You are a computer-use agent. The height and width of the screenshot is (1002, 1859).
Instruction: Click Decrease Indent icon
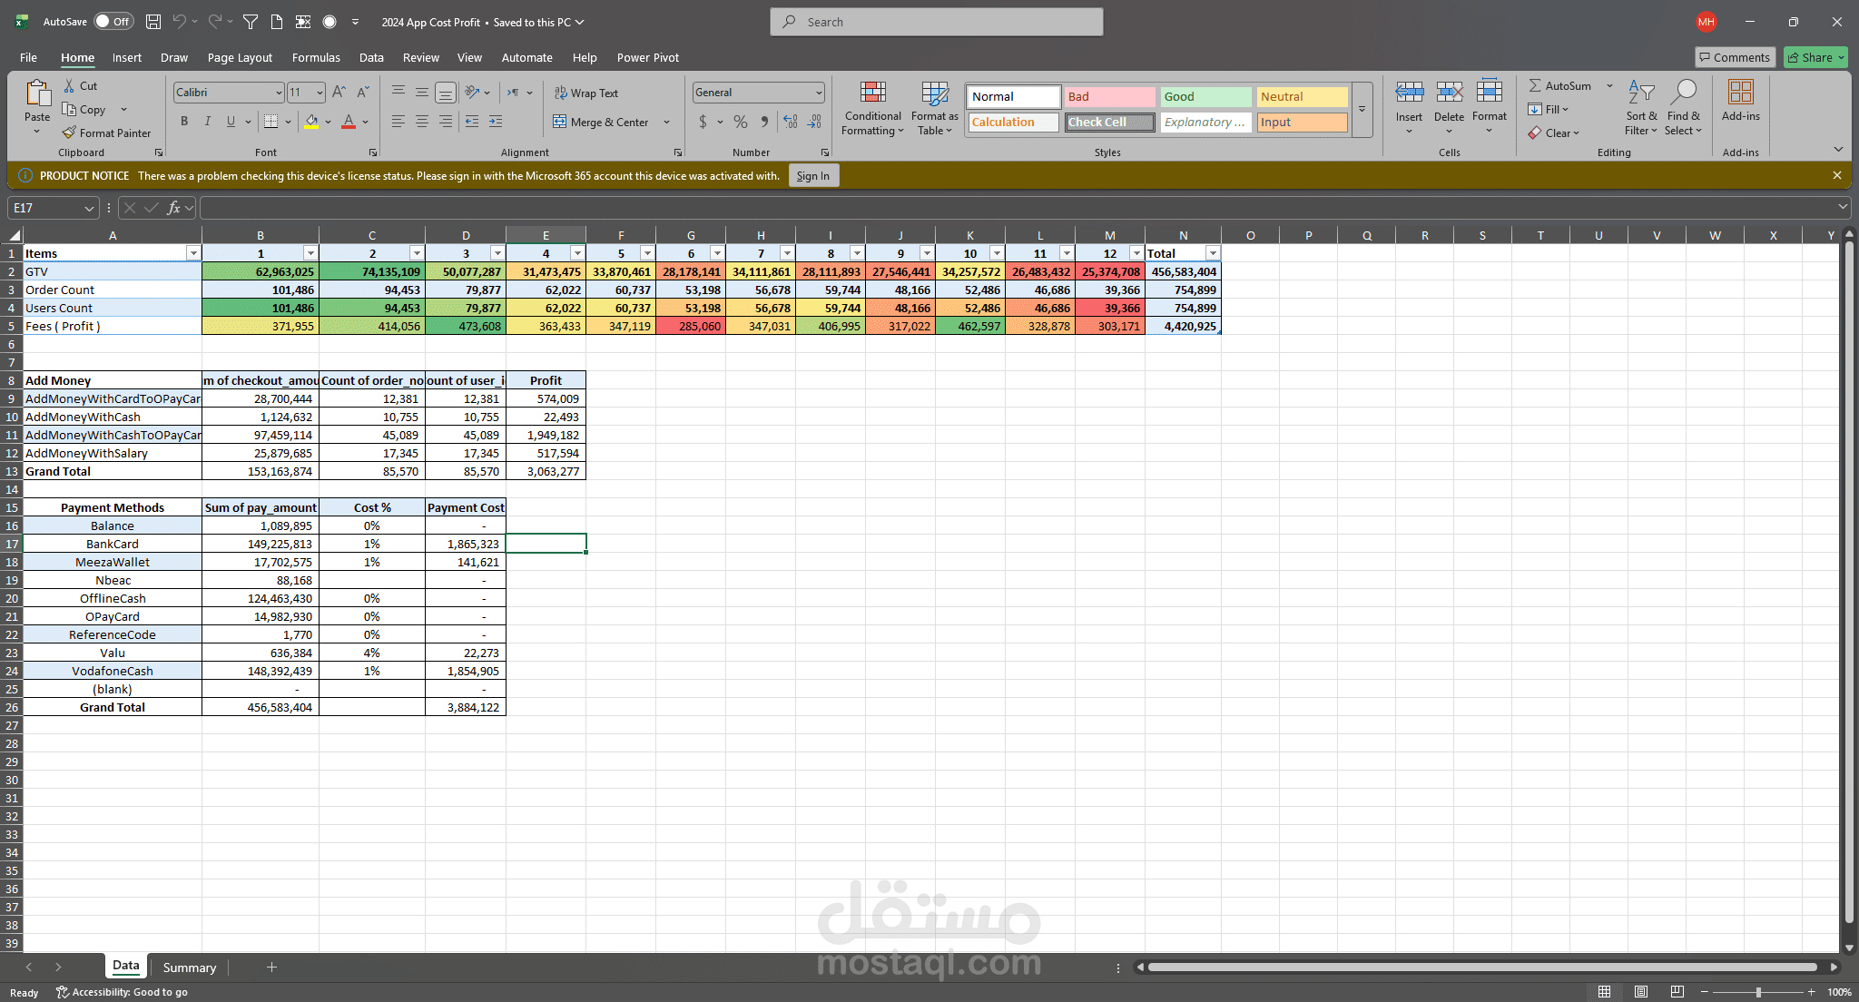point(472,121)
